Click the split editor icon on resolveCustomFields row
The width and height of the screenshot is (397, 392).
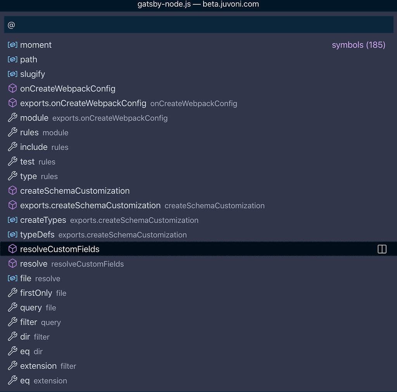382,249
